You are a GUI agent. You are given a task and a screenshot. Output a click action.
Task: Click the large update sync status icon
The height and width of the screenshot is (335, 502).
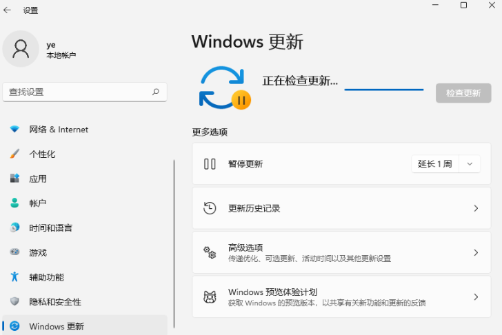(x=225, y=88)
